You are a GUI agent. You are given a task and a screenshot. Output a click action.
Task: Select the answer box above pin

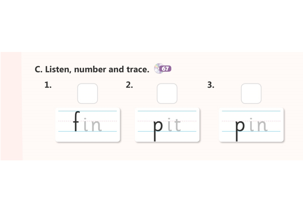pyautogui.click(x=251, y=94)
